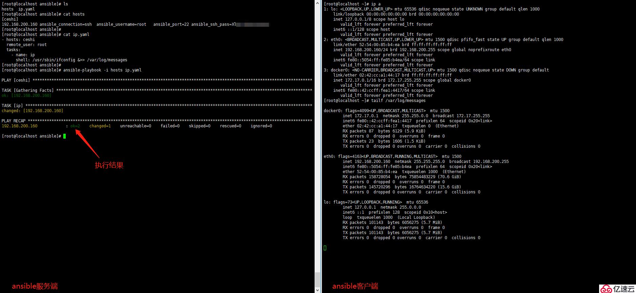Click the '- hosts: ceshi' YAML line
Screen dimensions: 636x293
point(18,40)
